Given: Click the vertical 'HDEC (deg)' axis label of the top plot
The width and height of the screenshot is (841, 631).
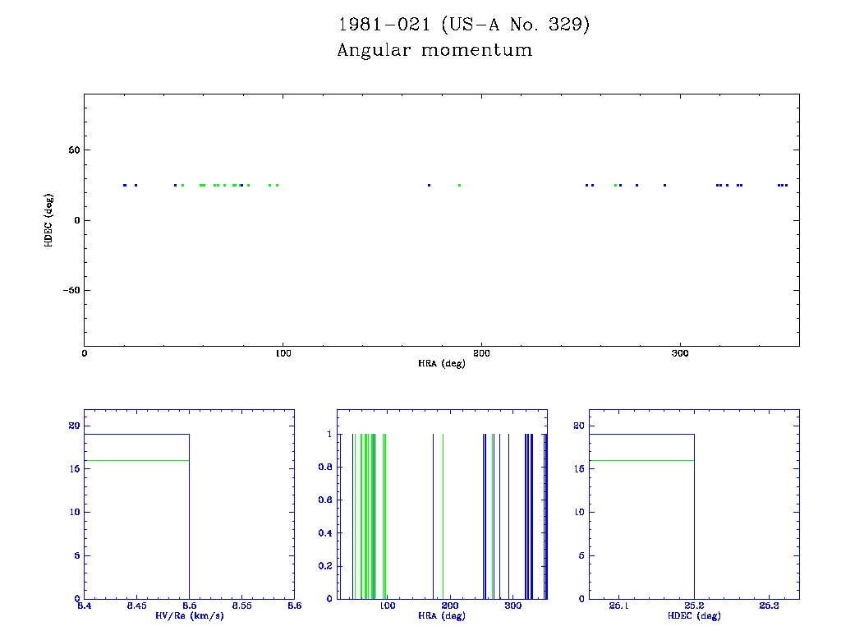Looking at the screenshot, I should (x=49, y=219).
